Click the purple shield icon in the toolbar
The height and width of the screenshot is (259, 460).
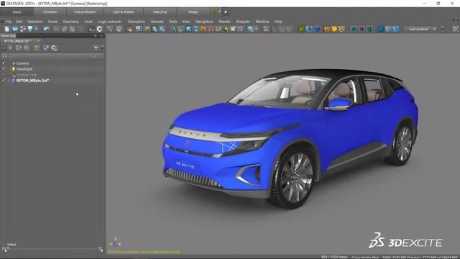[x=317, y=29]
